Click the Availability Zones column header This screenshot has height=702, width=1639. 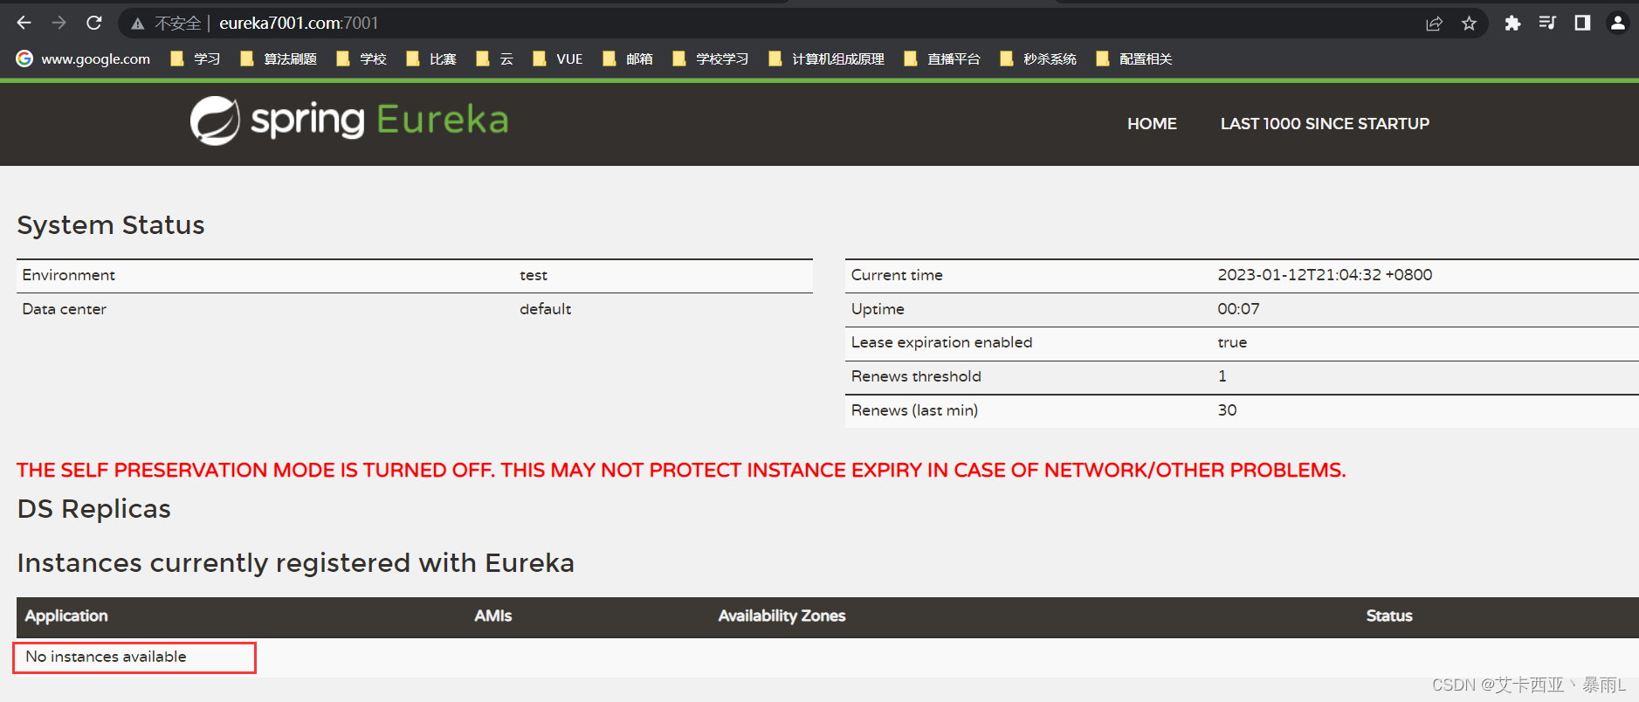click(782, 616)
